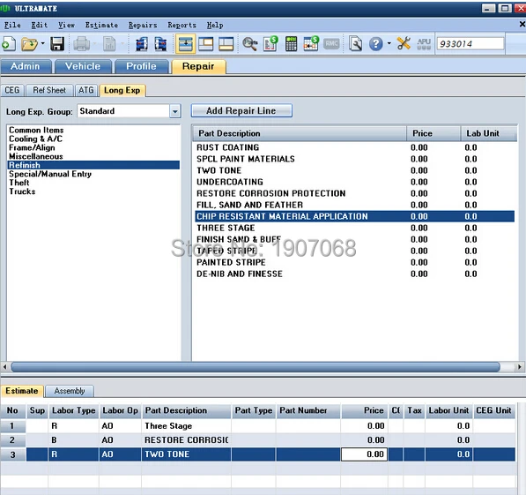The image size is (526, 495).
Task: Select the highlighted split-pane layout icon
Action: click(185, 44)
